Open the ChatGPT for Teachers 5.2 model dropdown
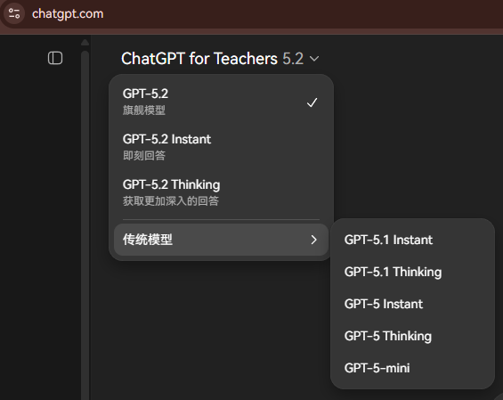Image resolution: width=503 pixels, height=400 pixels. pyautogui.click(x=220, y=59)
